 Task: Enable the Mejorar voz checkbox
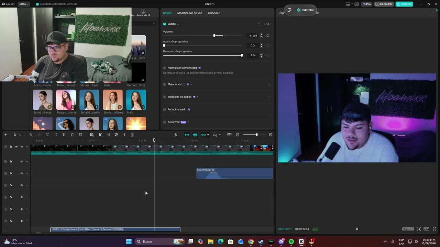point(165,84)
